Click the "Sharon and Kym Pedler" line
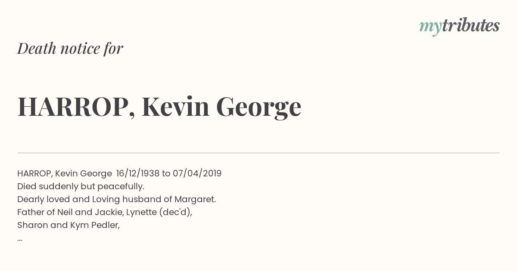 click(68, 225)
